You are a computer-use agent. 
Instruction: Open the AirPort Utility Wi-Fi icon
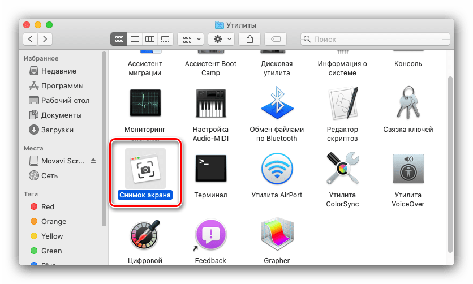pos(277,169)
